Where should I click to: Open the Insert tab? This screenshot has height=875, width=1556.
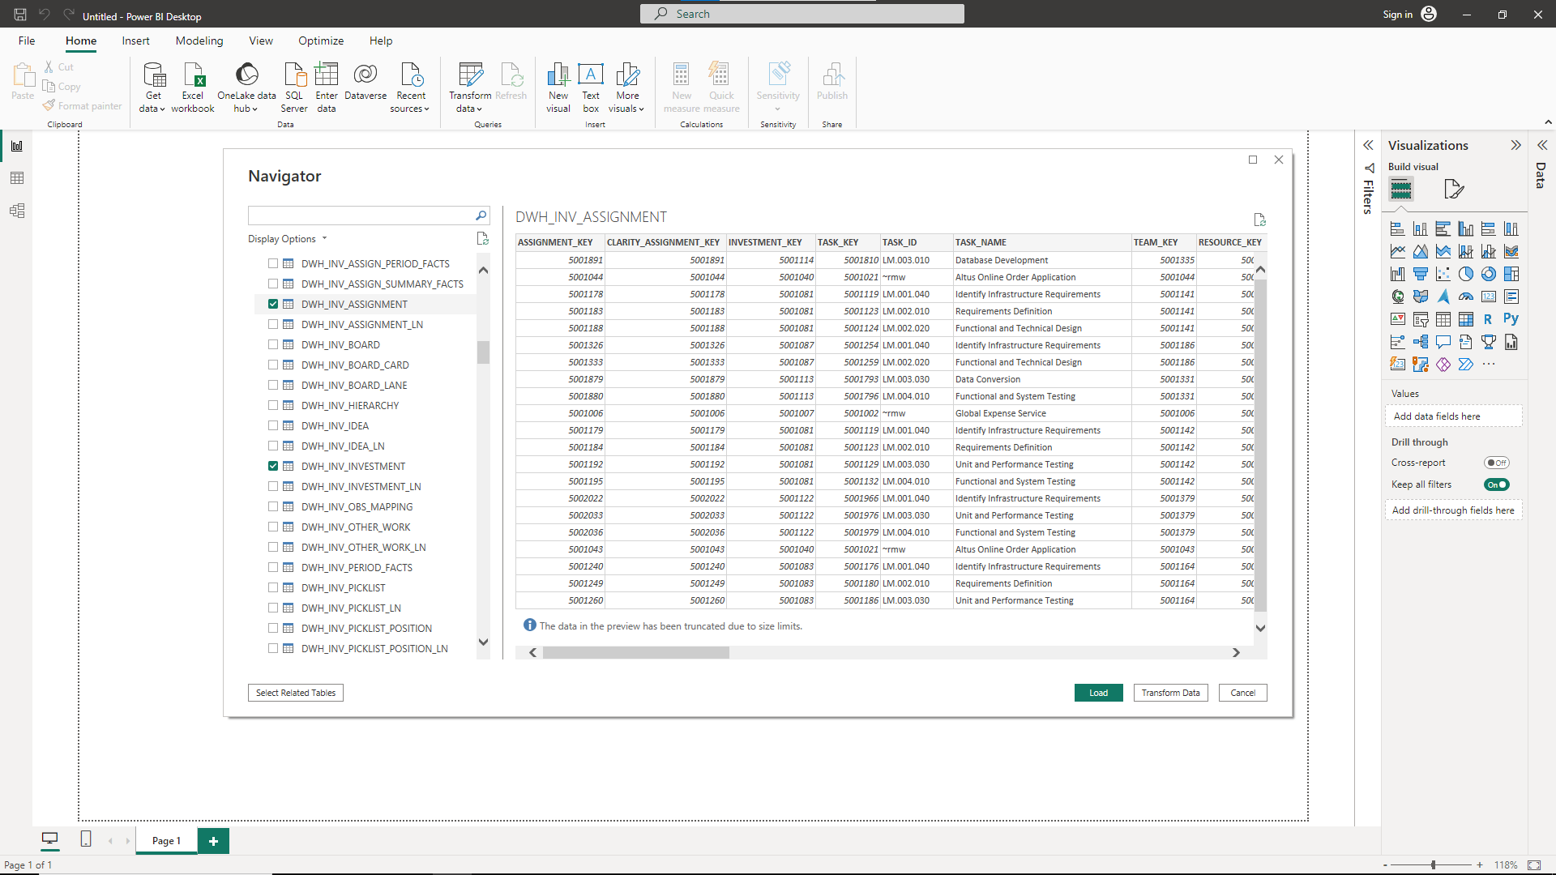(x=135, y=41)
